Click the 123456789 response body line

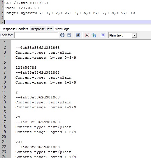26,67
